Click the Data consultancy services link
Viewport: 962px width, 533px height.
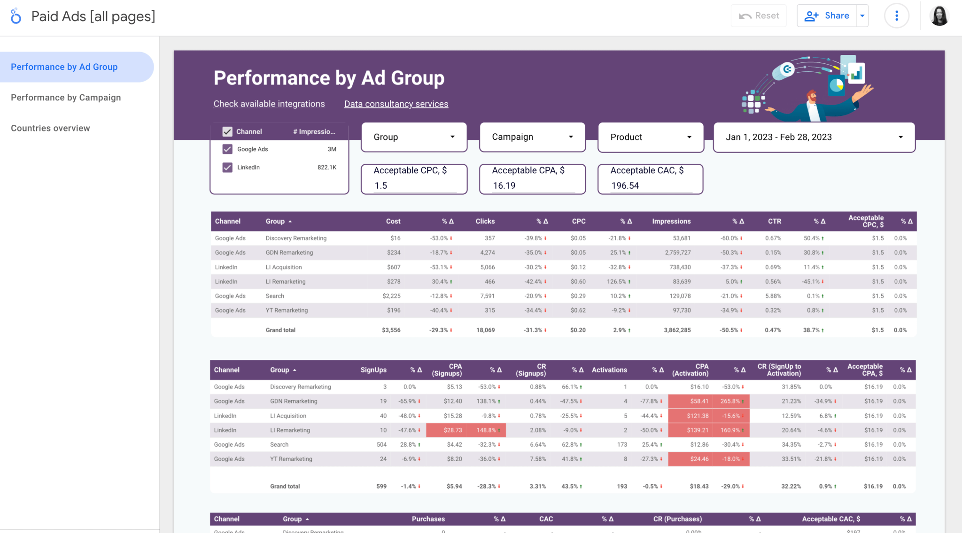[396, 104]
